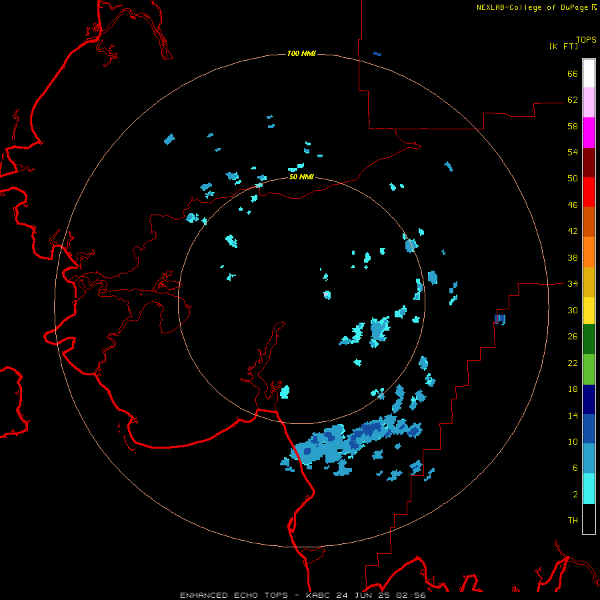
Task: Click the 18 legend value
Action: (x=573, y=389)
